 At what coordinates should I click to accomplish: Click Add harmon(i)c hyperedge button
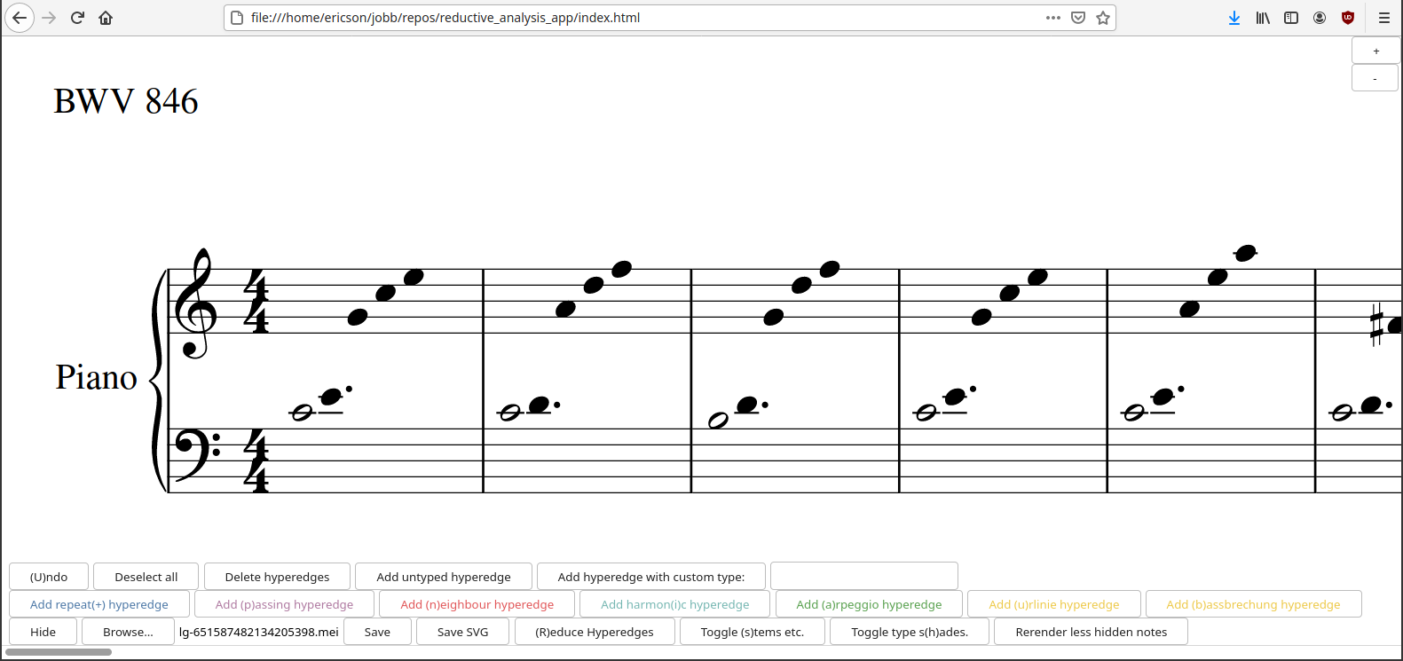[674, 604]
